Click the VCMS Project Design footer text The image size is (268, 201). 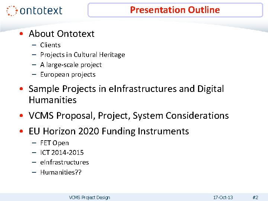pyautogui.click(x=90, y=198)
